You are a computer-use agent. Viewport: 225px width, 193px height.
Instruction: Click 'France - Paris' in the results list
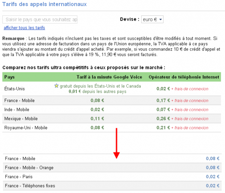(19, 177)
